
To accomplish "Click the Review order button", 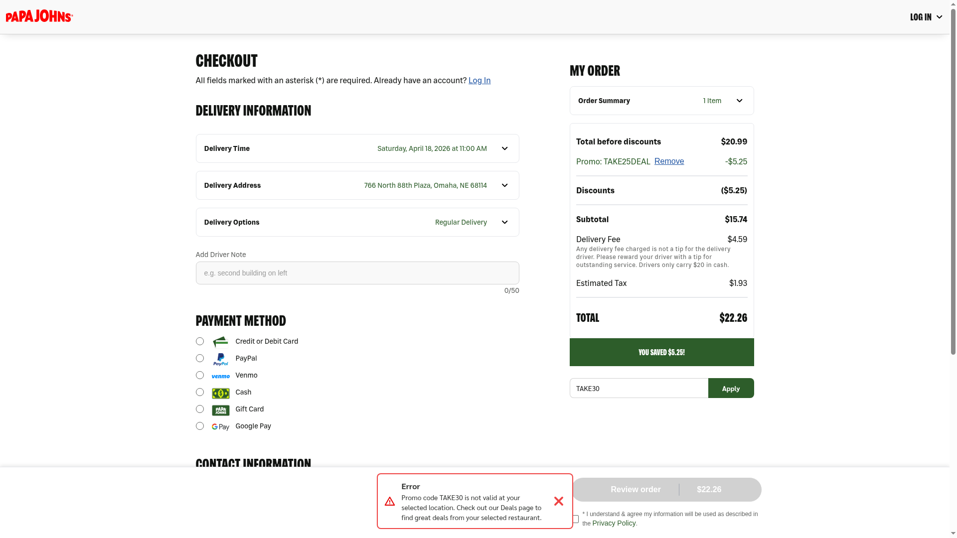I will point(666,490).
